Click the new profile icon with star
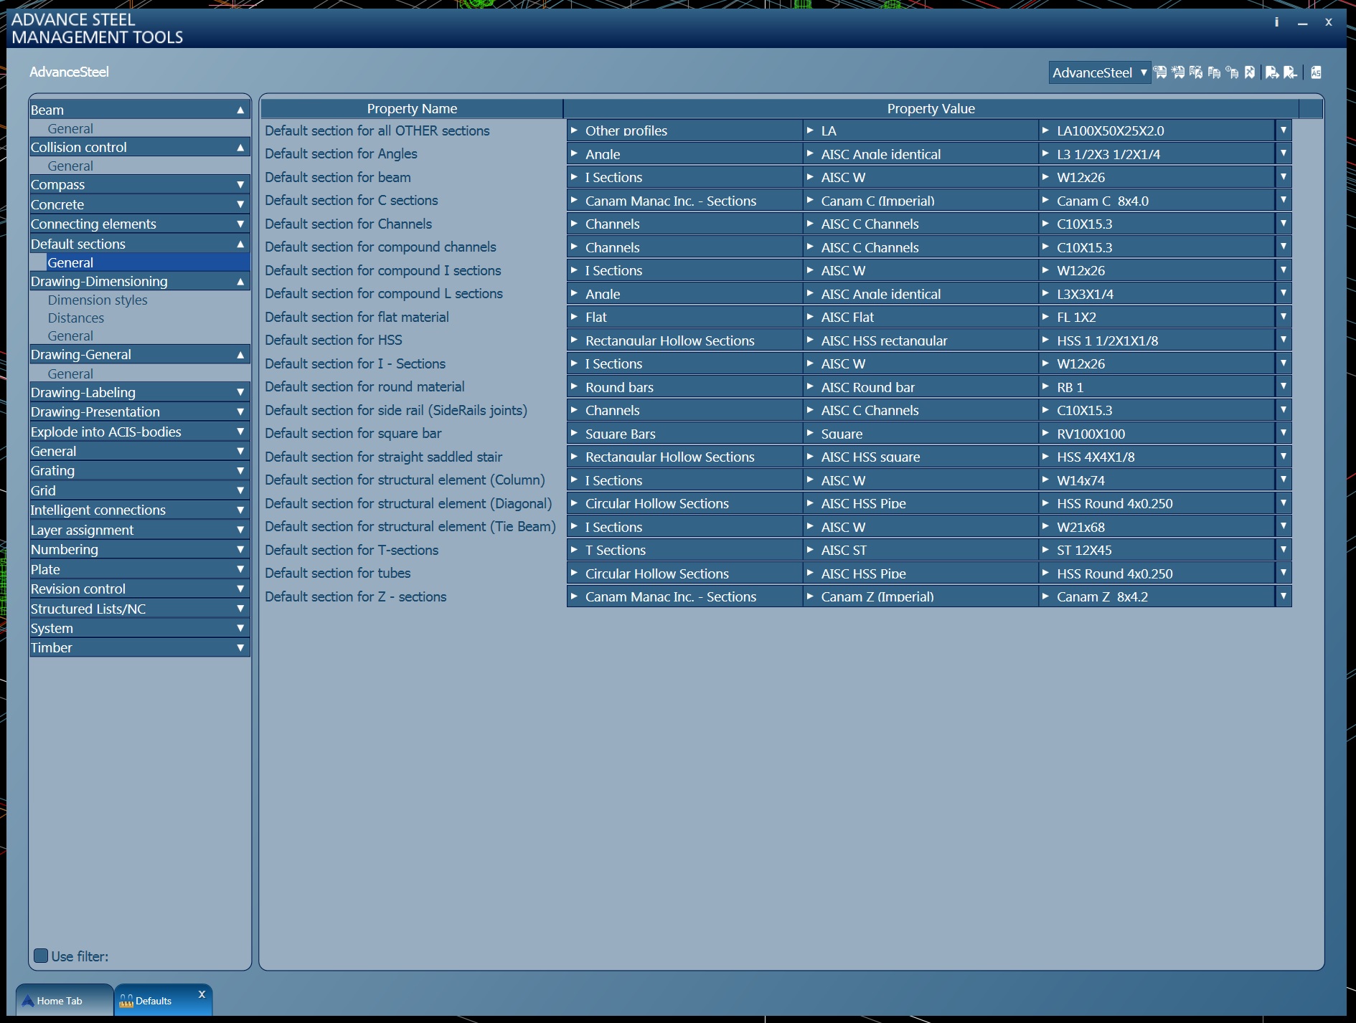The height and width of the screenshot is (1023, 1356). pos(1178,72)
